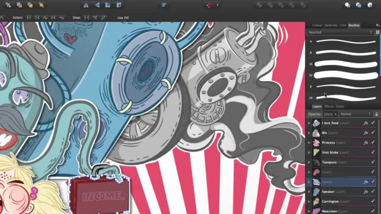
Task: Click the second Snap option icon
Action: click(95, 18)
